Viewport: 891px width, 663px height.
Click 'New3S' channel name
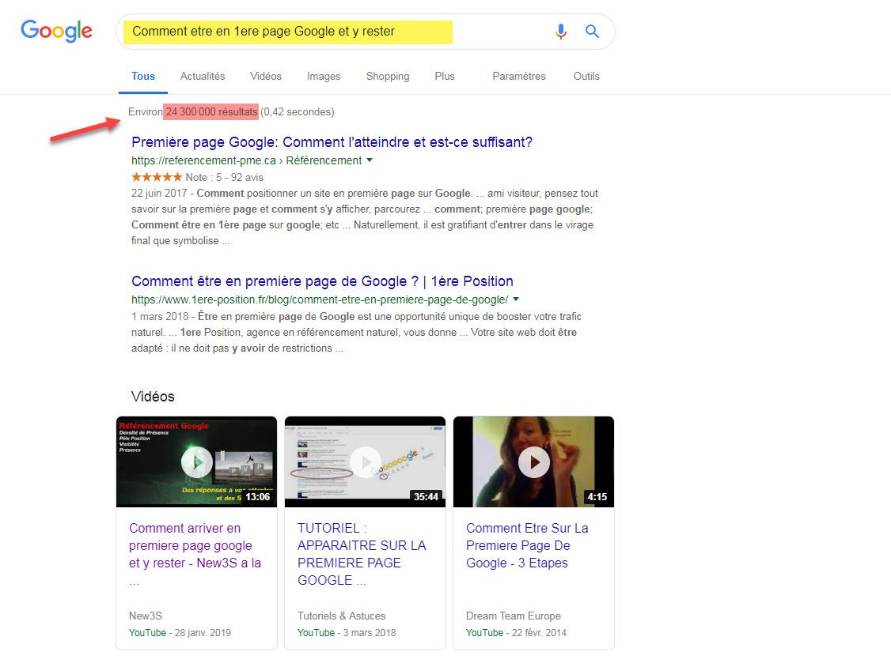[146, 616]
